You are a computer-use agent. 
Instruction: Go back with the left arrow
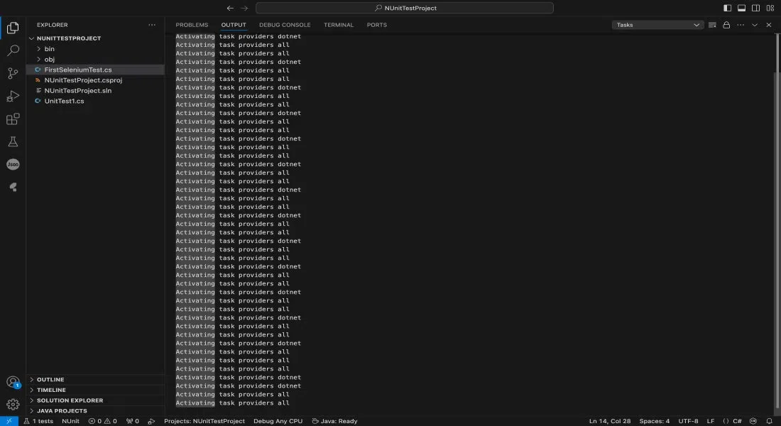tap(230, 8)
